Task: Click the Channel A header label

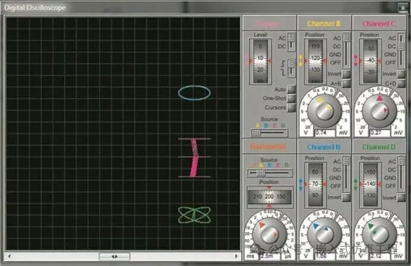Action: [x=324, y=24]
